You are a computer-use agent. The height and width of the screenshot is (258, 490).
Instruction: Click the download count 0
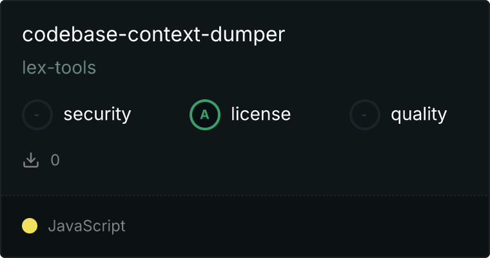pyautogui.click(x=55, y=160)
